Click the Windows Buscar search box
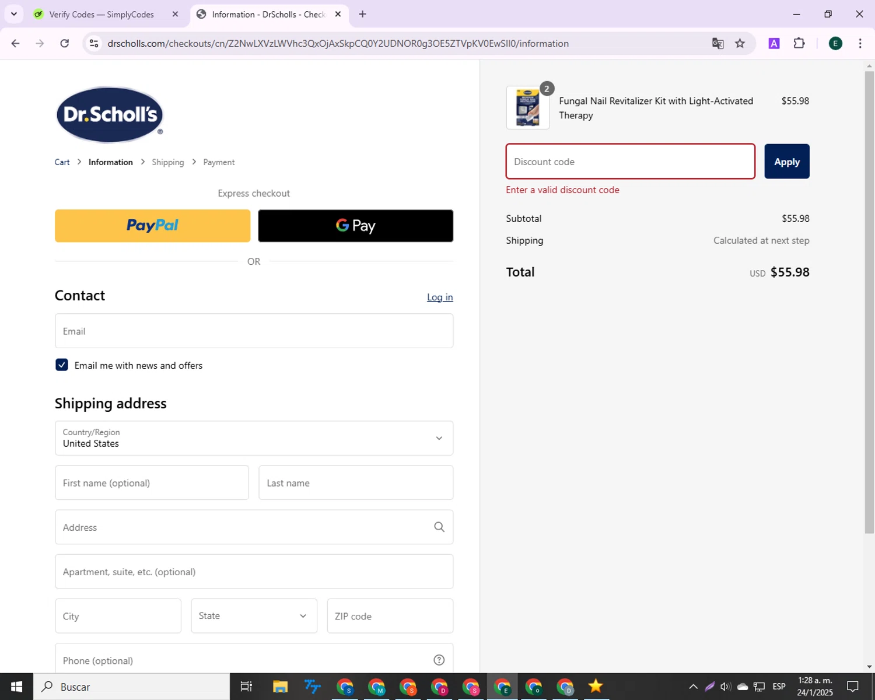The width and height of the screenshot is (875, 700). tap(131, 687)
